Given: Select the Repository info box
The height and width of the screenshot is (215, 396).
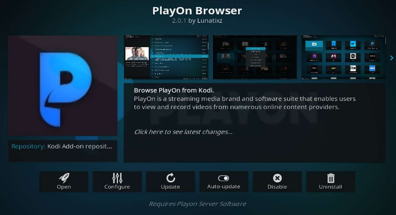Looking at the screenshot, I should tap(63, 151).
